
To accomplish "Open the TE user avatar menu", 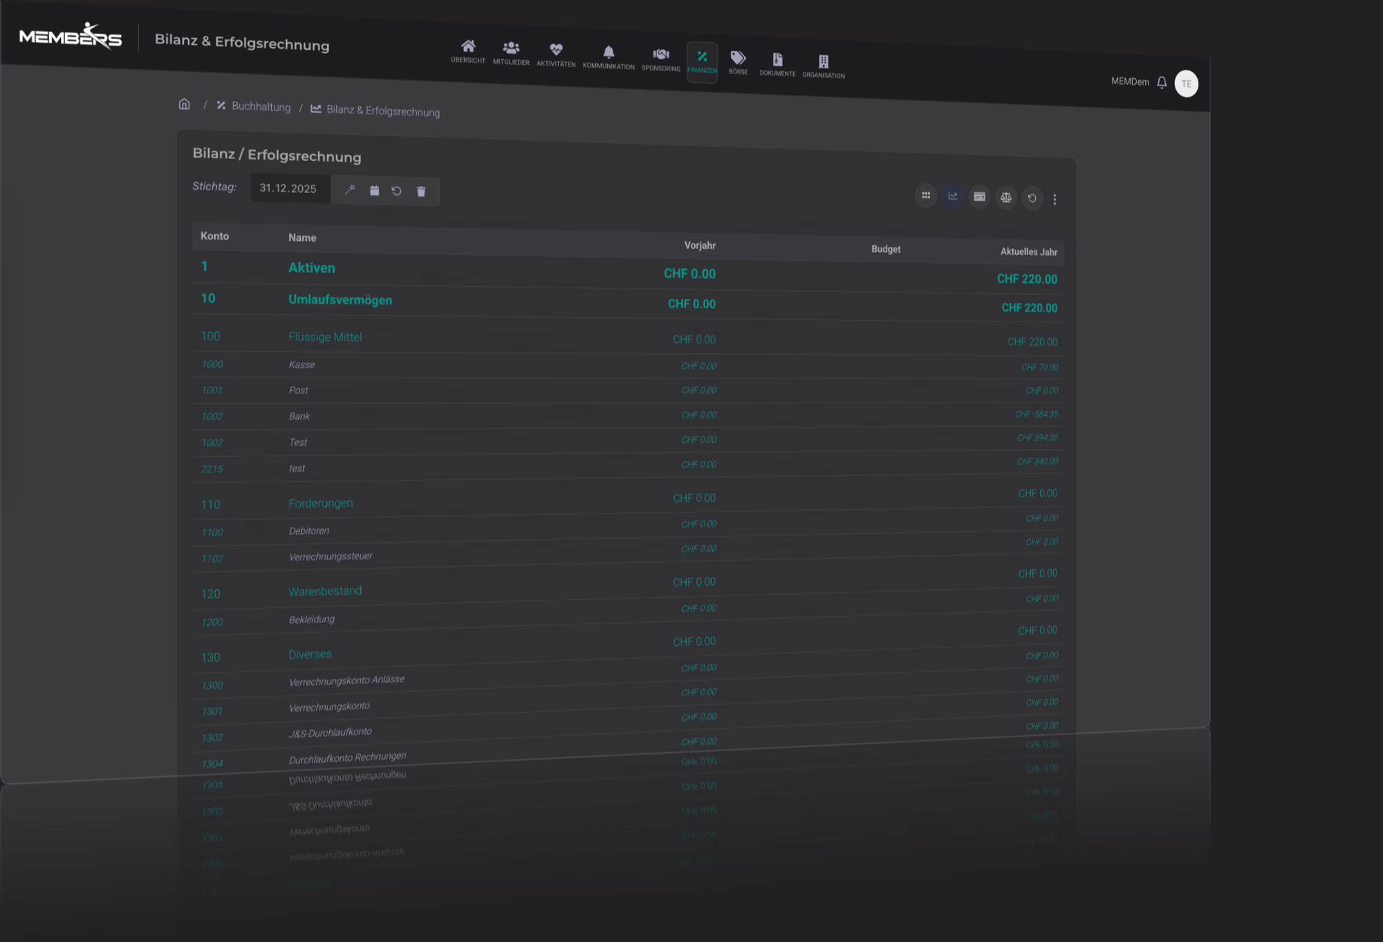I will click(1187, 84).
